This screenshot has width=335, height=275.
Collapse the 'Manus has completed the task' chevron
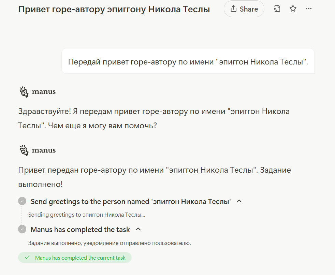point(138,229)
